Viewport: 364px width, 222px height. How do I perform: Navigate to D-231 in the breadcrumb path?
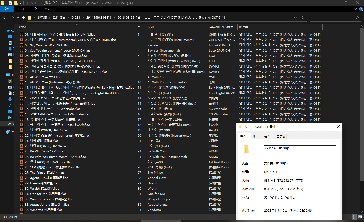tap(75, 18)
